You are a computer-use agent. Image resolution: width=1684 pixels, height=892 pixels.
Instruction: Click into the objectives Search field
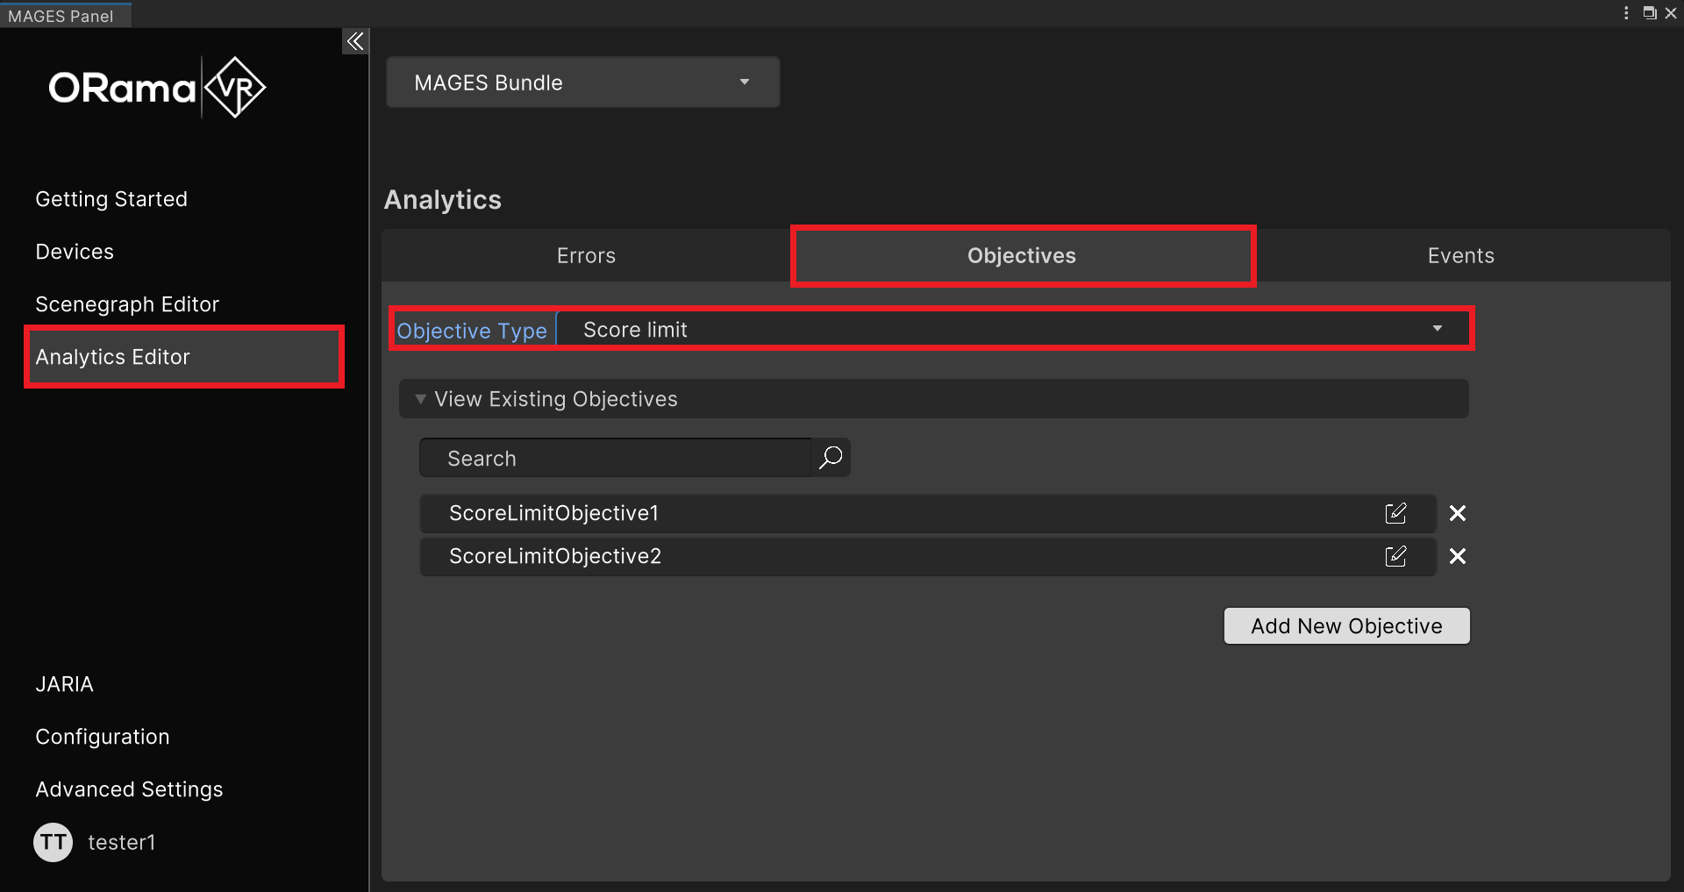click(x=616, y=458)
